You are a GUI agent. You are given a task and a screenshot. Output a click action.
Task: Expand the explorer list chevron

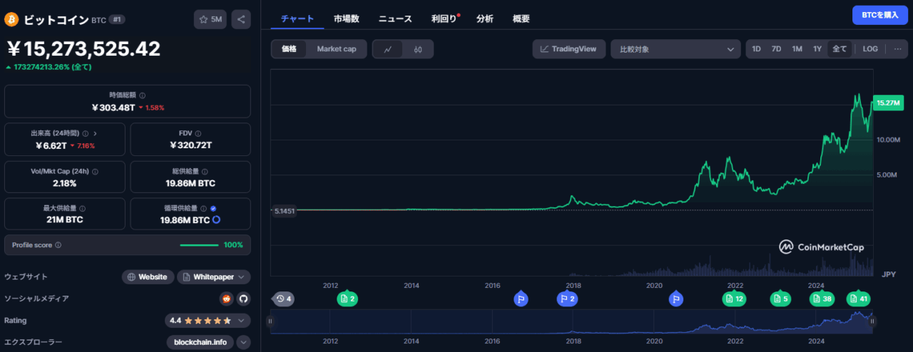point(243,343)
